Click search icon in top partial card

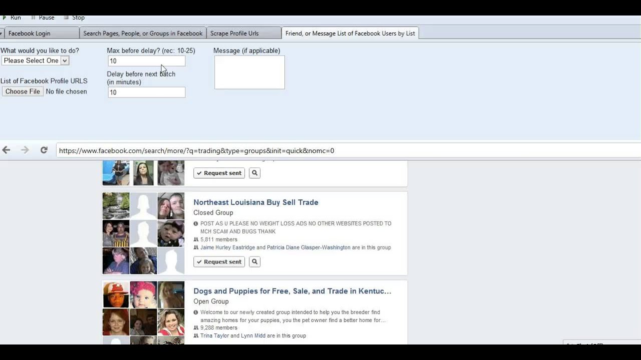[x=254, y=173]
